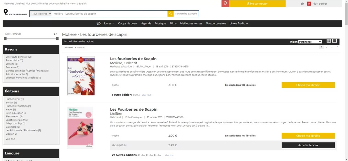Go to the home icon in navbar
The image size is (348, 161).
[99, 23]
